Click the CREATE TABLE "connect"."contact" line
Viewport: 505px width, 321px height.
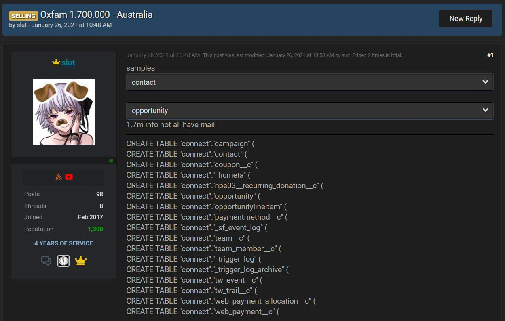pyautogui.click(x=187, y=154)
